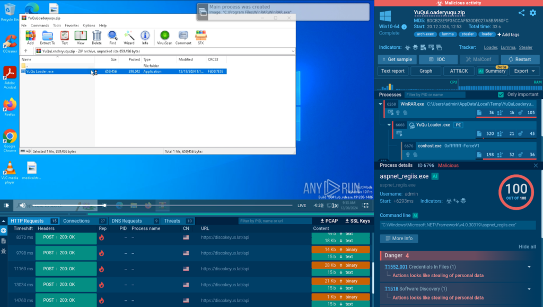This screenshot has height=307, width=543.
Task: Open the Export dropdown
Action: coord(524,71)
